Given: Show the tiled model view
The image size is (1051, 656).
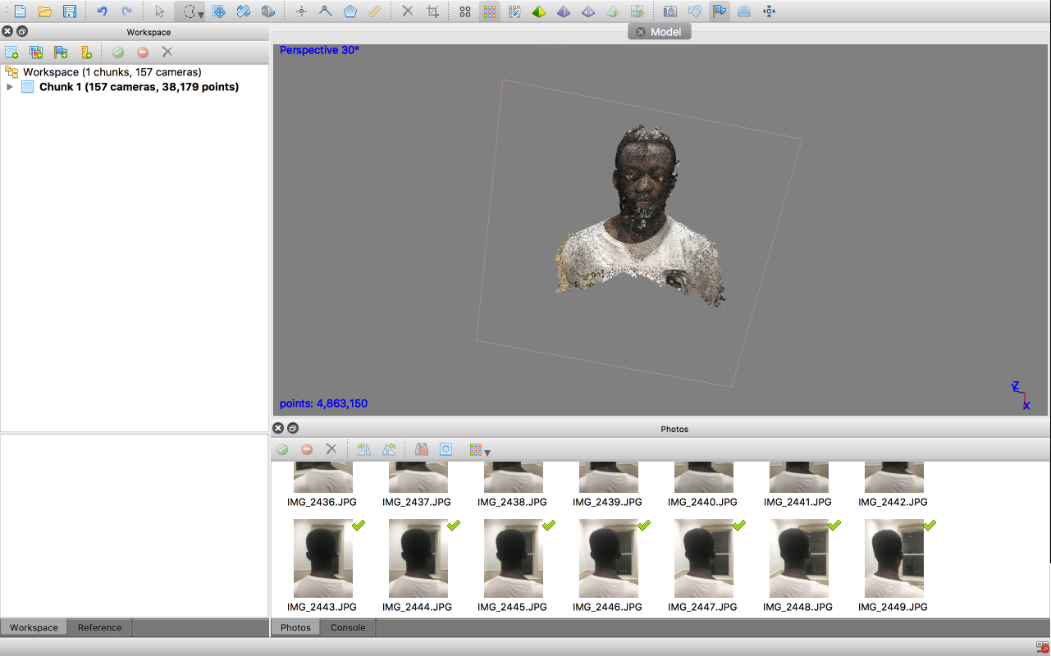Looking at the screenshot, I should coord(637,11).
